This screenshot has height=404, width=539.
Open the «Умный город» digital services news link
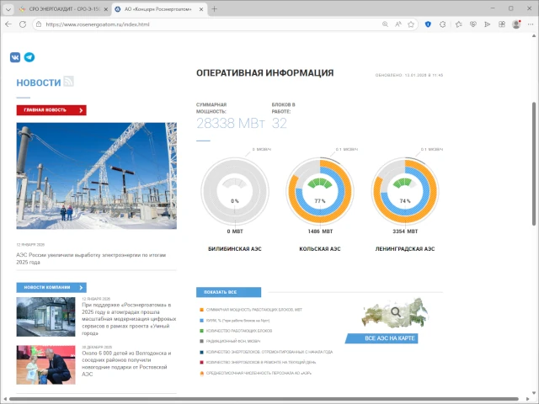pos(129,319)
